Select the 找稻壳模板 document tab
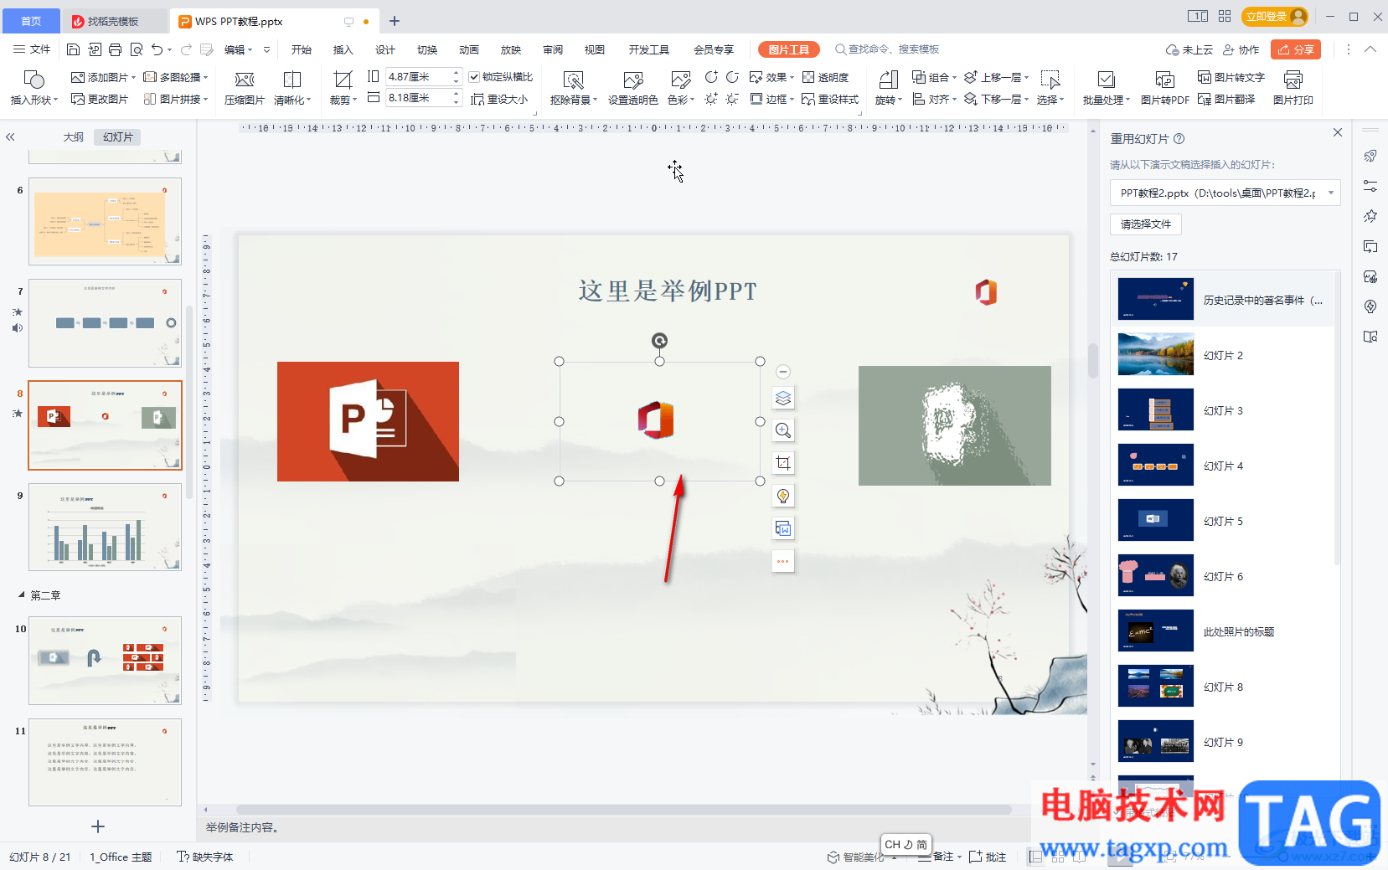The image size is (1388, 870). 114,21
